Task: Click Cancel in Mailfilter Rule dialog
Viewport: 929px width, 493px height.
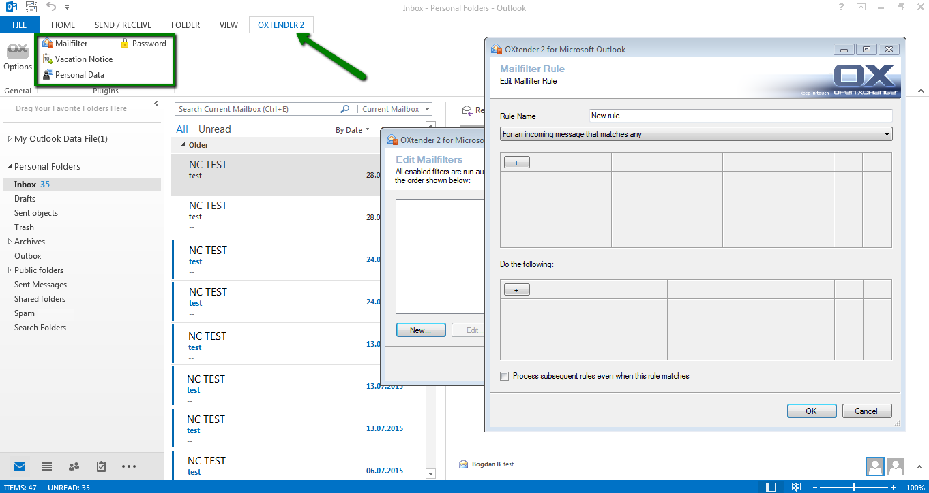Action: 866,411
